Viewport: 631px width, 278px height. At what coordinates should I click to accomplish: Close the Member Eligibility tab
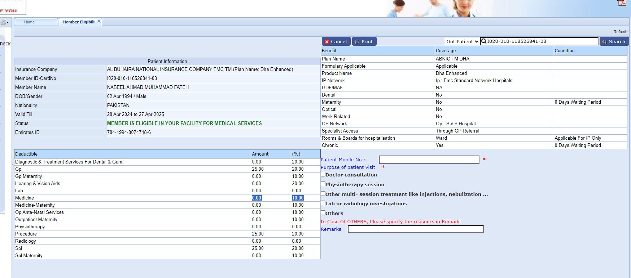tap(99, 22)
